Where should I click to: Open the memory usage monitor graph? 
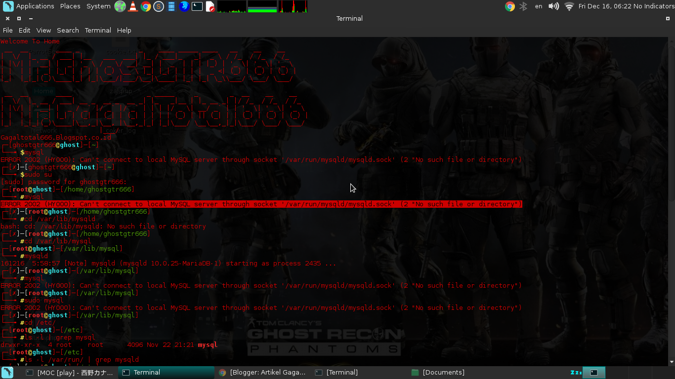point(262,6)
